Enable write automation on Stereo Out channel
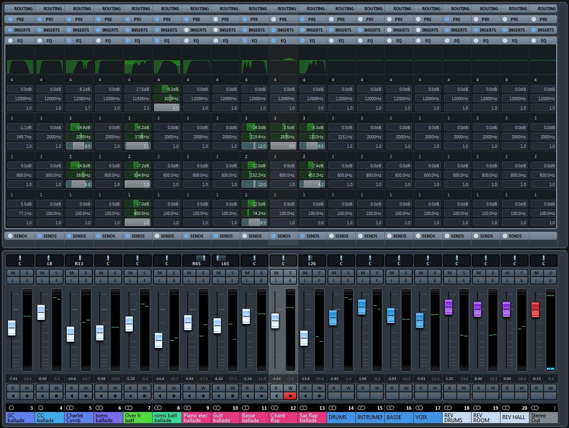 pos(550,388)
